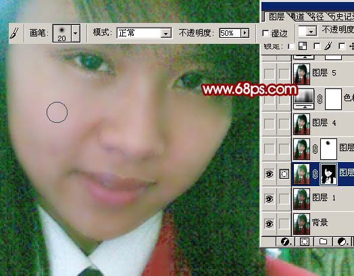Select the brush tool icon in options bar
The image size is (354, 276).
pos(14,33)
